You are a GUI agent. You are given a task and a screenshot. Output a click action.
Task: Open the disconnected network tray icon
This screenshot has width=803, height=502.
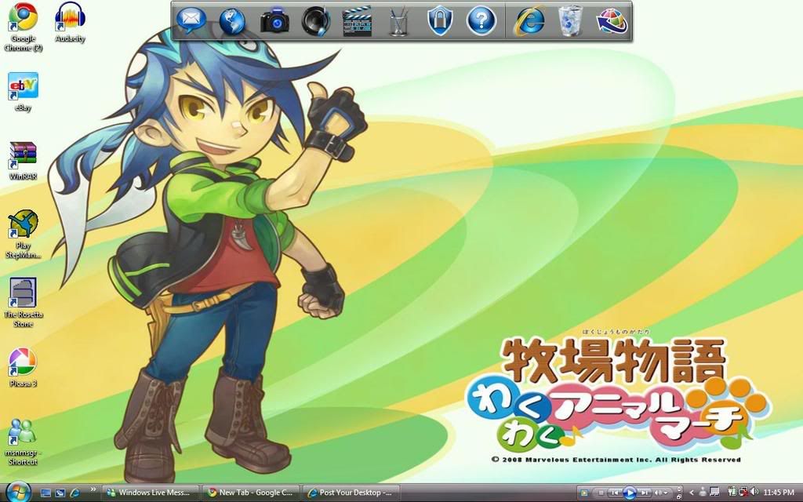click(743, 493)
